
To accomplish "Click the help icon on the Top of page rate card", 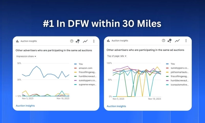I will point(163,40).
